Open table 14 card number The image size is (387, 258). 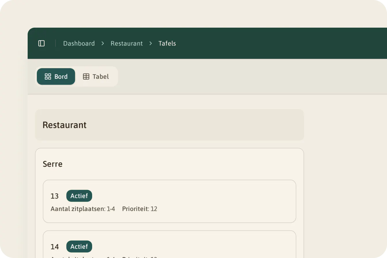[55, 247]
